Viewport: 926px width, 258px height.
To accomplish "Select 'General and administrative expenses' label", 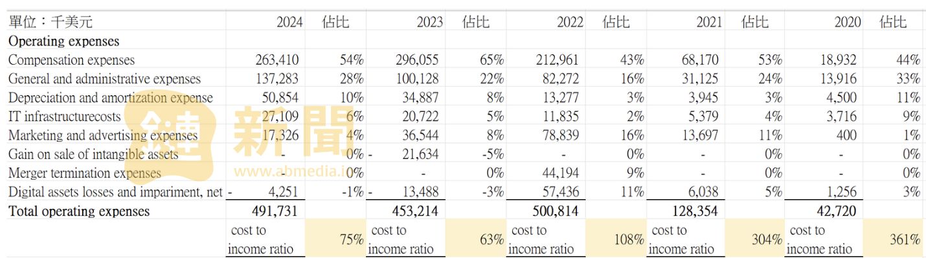I will (105, 79).
